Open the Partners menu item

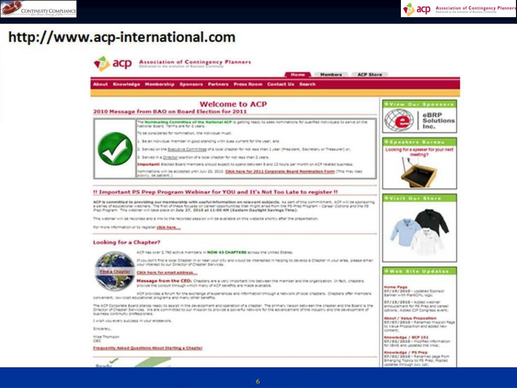pyautogui.click(x=218, y=84)
